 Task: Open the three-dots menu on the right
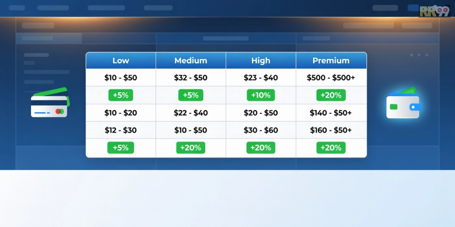(x=419, y=55)
